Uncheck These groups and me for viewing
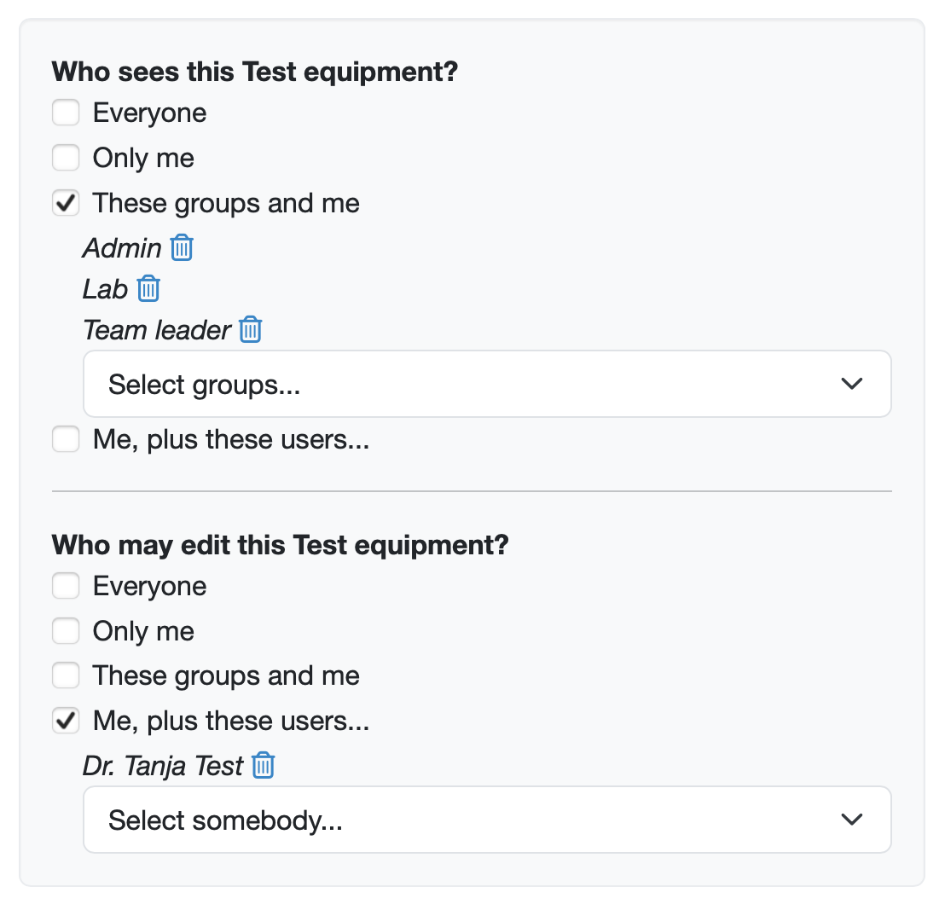945x904 pixels. click(x=66, y=203)
